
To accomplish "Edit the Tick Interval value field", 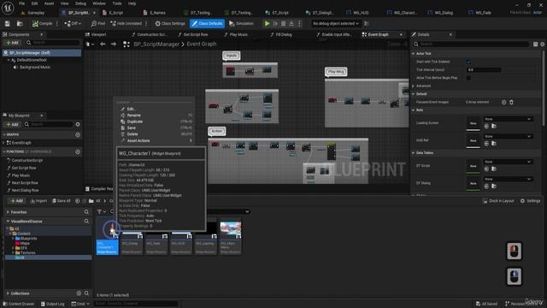I will coord(484,70).
